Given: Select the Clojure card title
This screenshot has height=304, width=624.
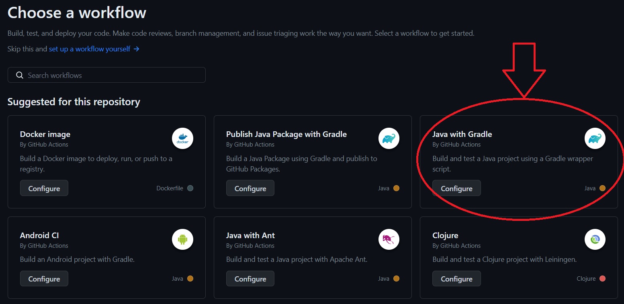Looking at the screenshot, I should pos(445,235).
